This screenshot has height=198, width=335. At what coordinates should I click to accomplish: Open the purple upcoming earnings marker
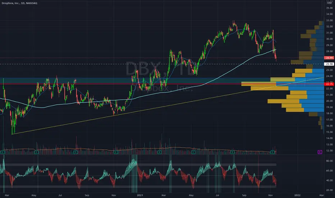320,152
